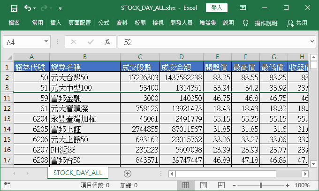Select row 17 header
Image resolution: width=319 pixels, height=191 pixels.
(x=7, y=160)
